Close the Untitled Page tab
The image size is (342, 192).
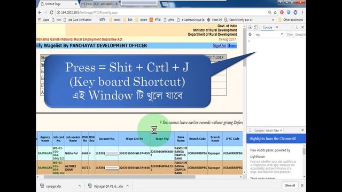point(76,4)
